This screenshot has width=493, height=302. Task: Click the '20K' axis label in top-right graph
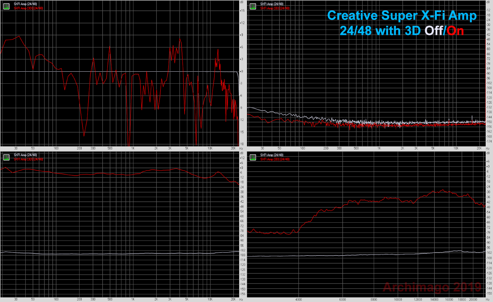pyautogui.click(x=479, y=148)
